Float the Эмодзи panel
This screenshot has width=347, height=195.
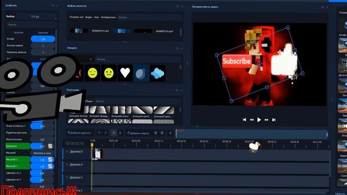(x=177, y=48)
